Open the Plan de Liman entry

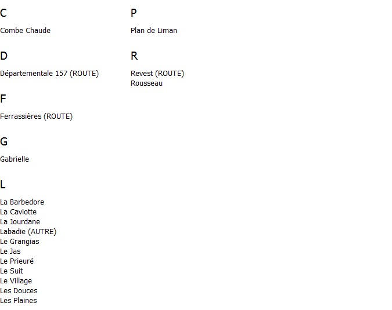[x=154, y=31]
